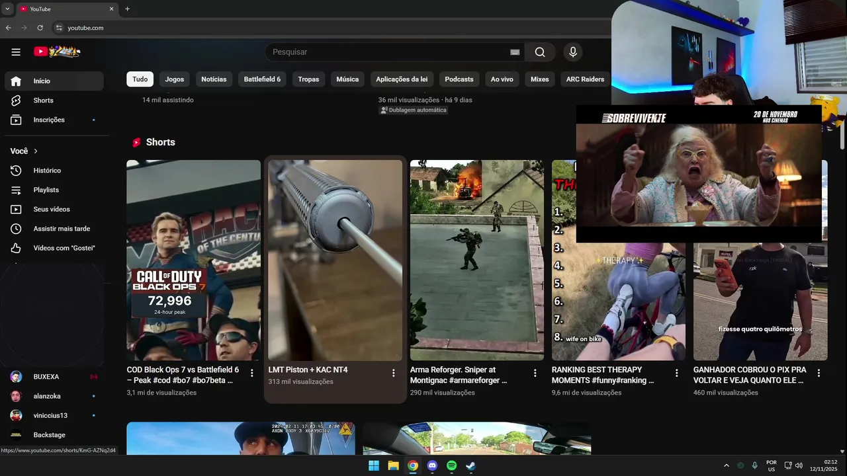This screenshot has height=476, width=847.
Task: Open Assistir mais tarde list
Action: pyautogui.click(x=54, y=229)
